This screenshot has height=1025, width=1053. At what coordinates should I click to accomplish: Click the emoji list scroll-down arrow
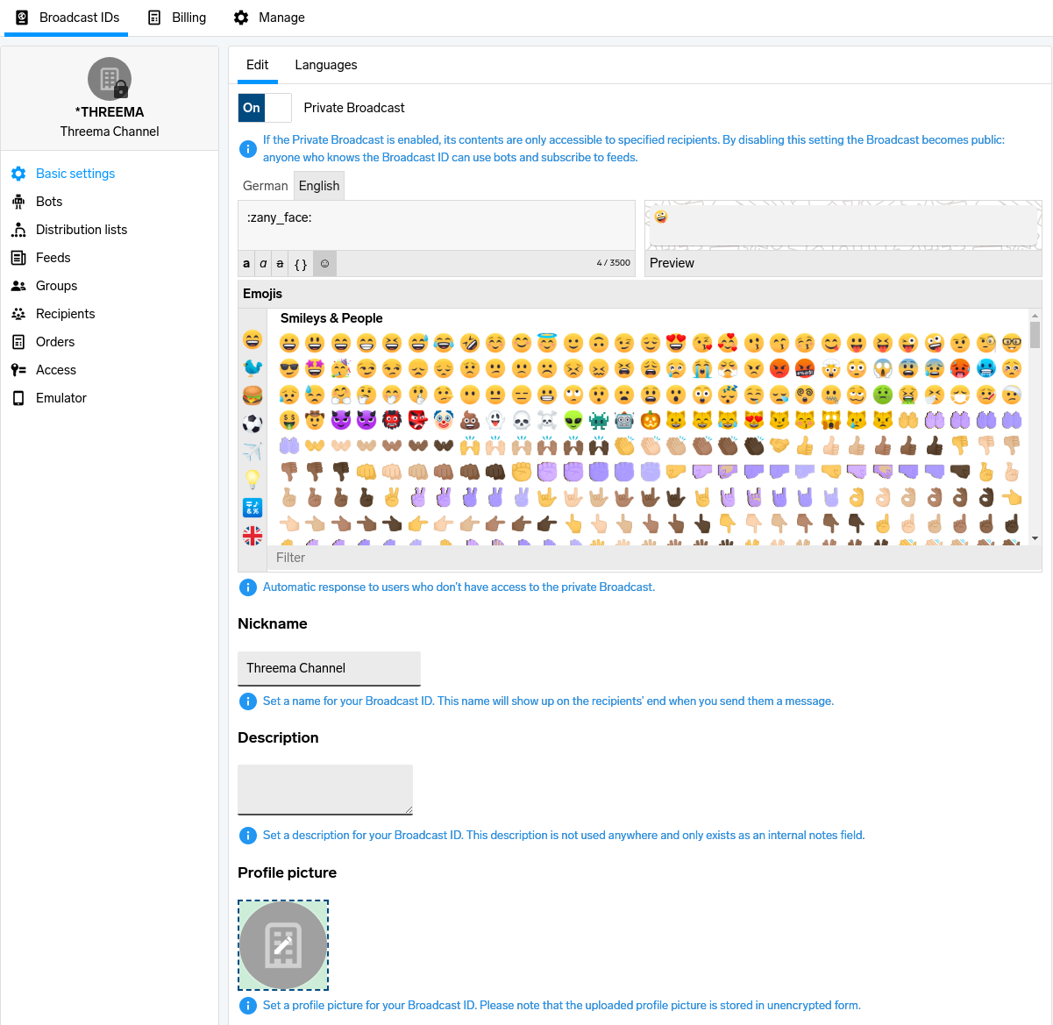click(1035, 538)
